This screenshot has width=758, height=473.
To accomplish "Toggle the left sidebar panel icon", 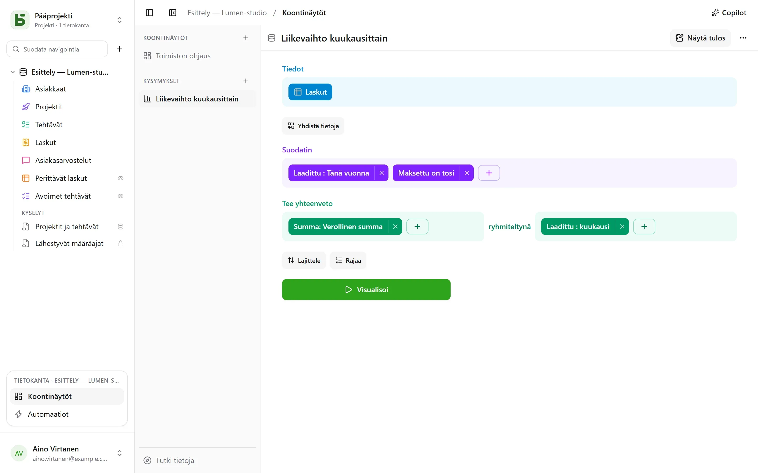I will pos(149,13).
